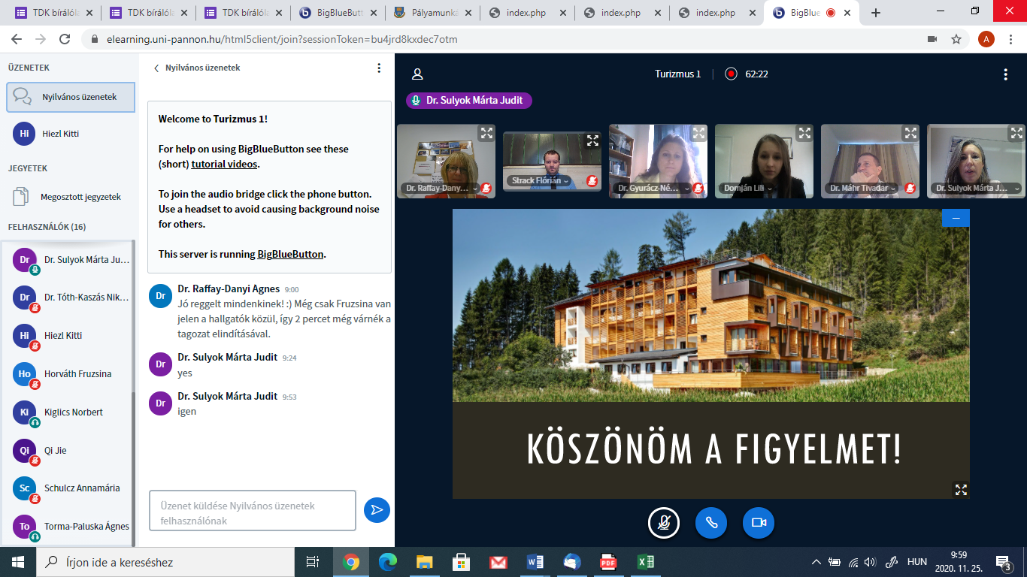This screenshot has width=1027, height=577.
Task: Make presentation slide fullscreen
Action: point(960,489)
